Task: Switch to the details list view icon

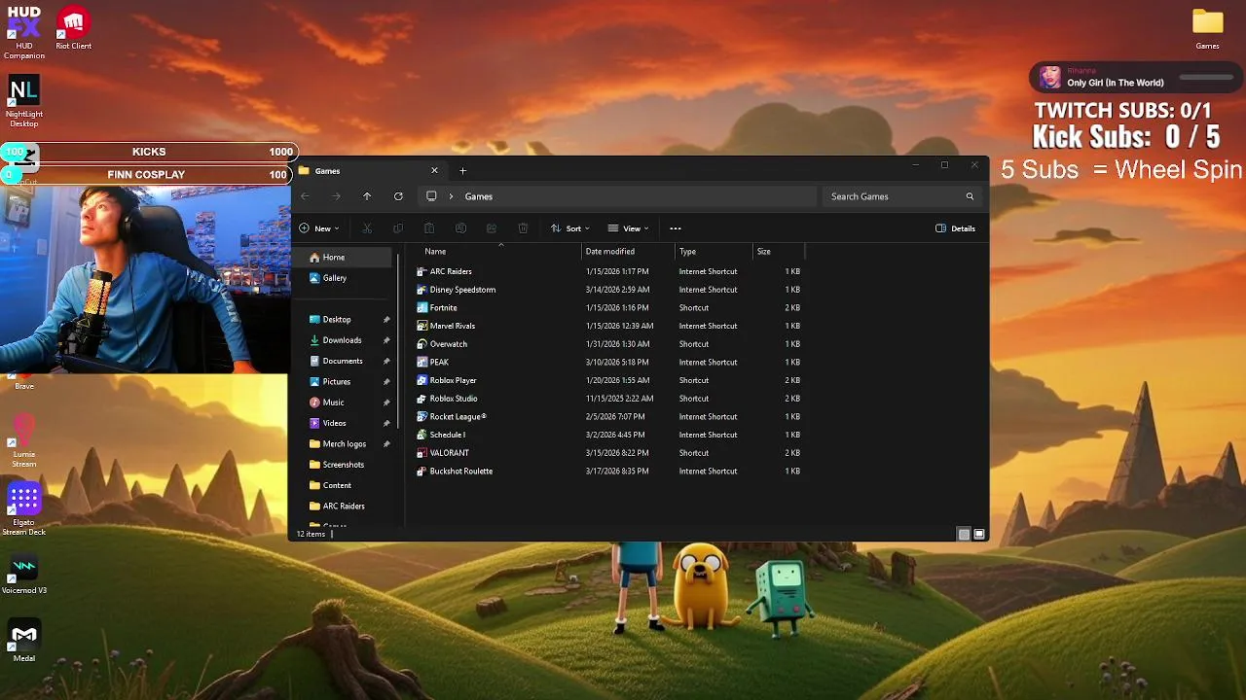Action: tap(964, 534)
